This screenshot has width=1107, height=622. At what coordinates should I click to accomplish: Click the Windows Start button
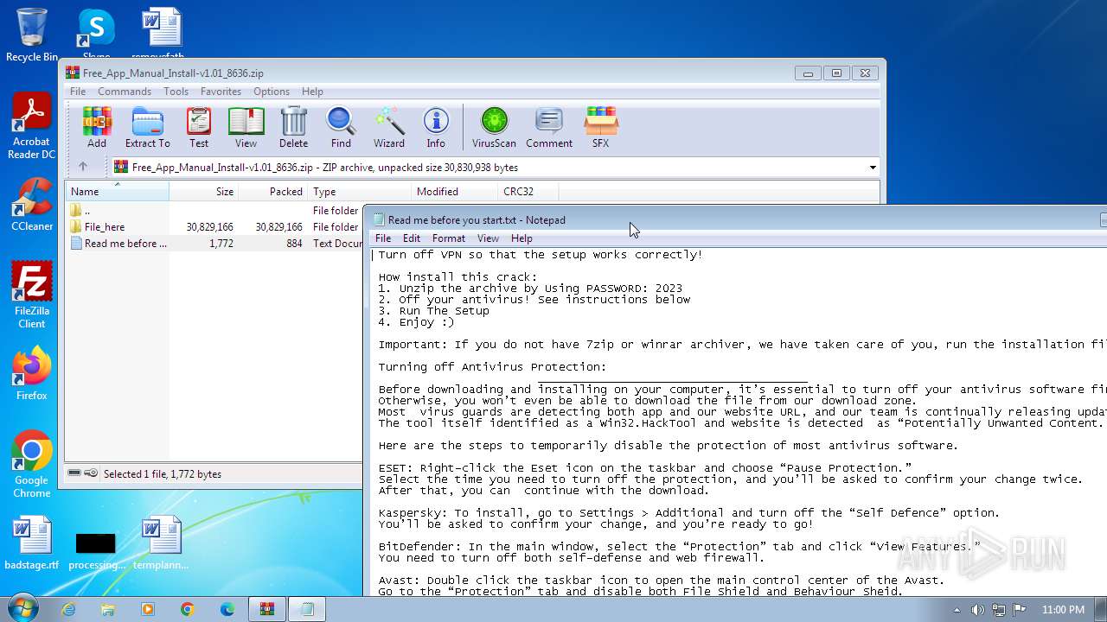click(22, 609)
